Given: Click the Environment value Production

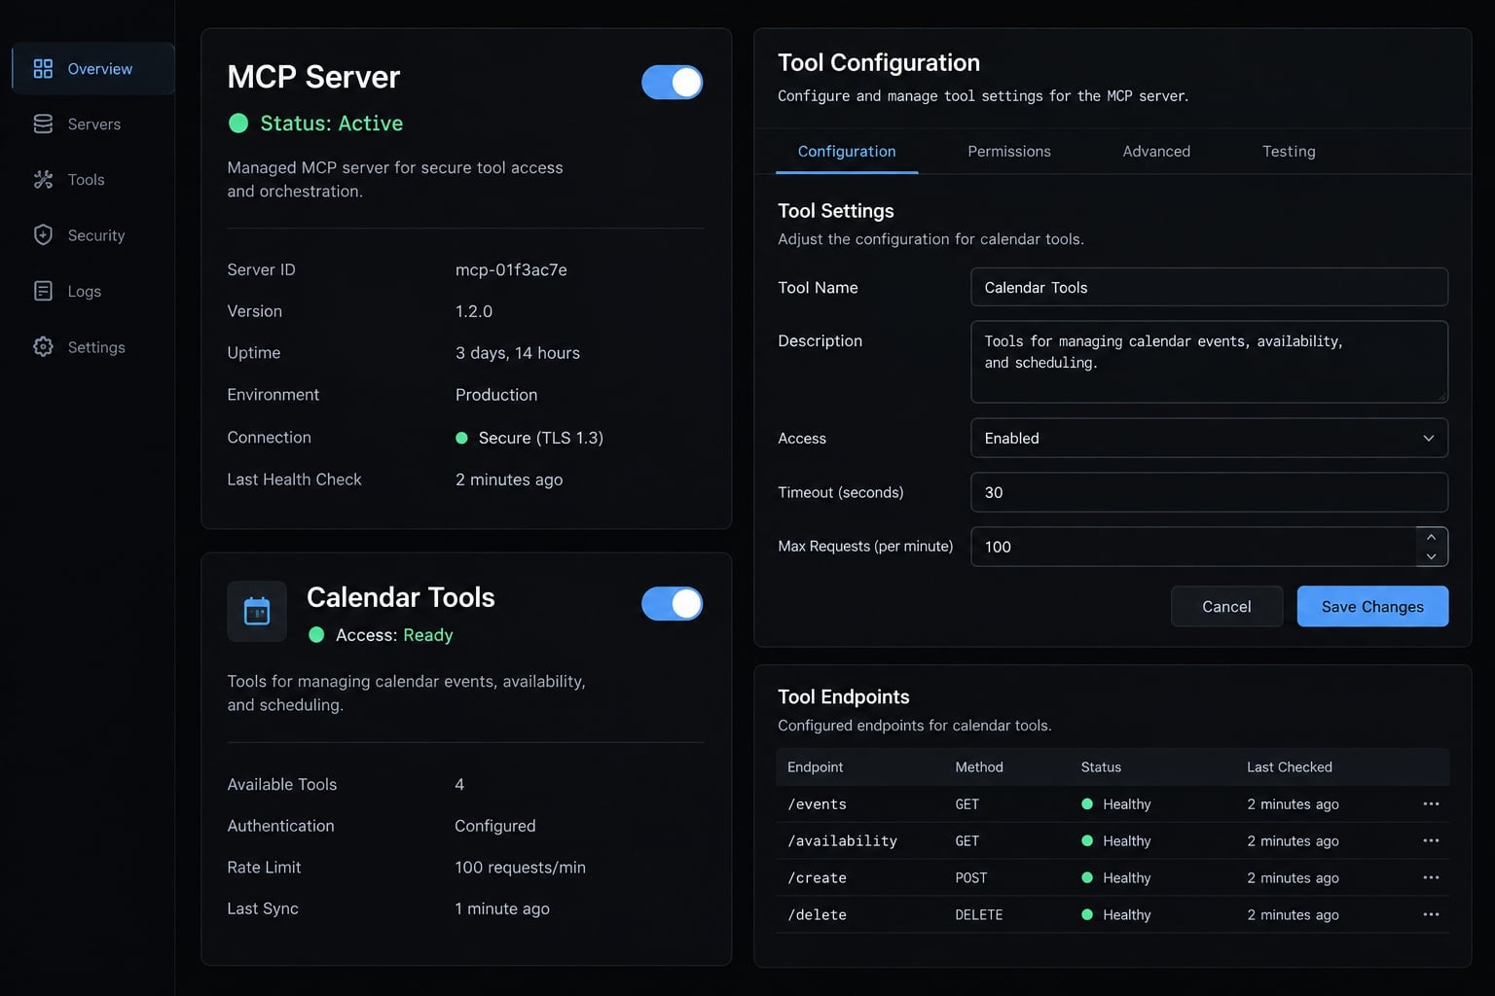Looking at the screenshot, I should (496, 395).
